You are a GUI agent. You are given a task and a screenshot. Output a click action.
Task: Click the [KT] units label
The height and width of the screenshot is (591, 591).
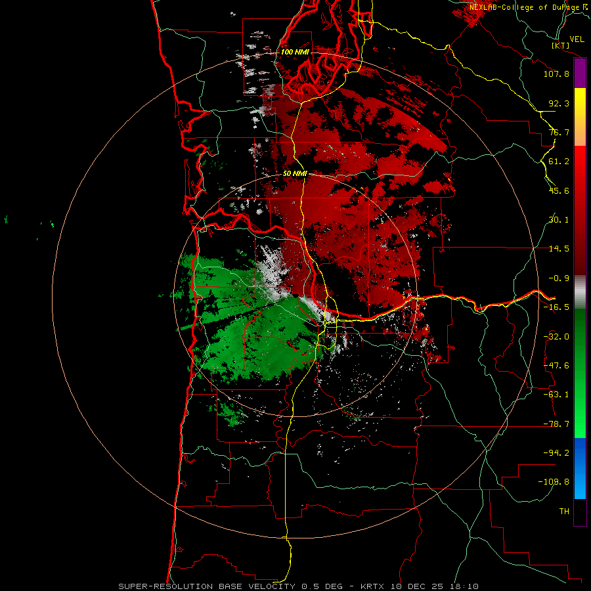561,46
